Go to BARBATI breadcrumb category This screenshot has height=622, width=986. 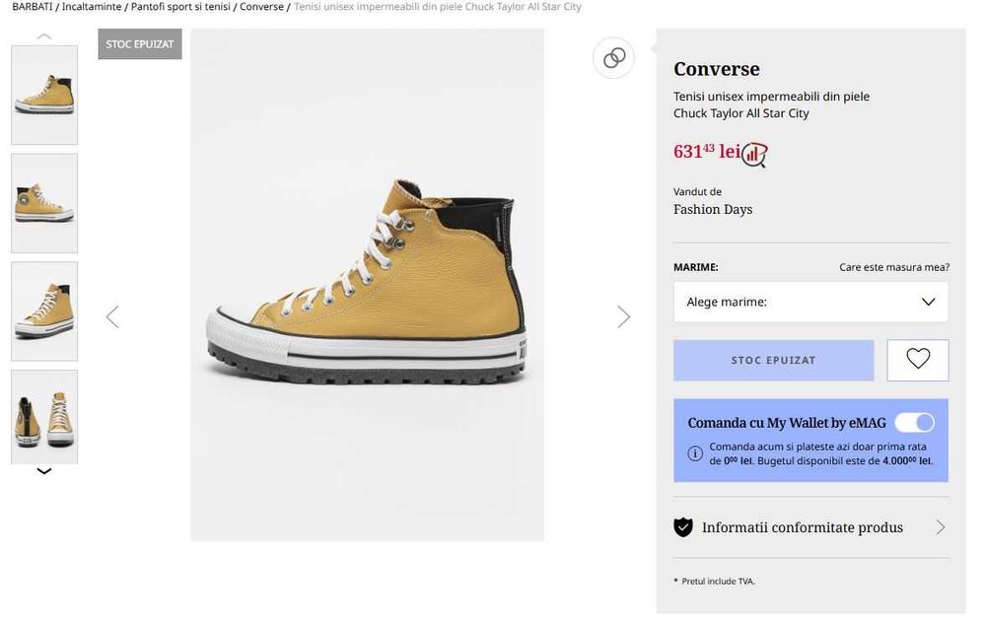click(32, 7)
